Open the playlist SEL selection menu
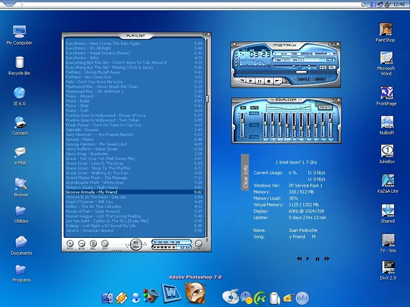Screen dimensions: 410x307 click(94, 244)
